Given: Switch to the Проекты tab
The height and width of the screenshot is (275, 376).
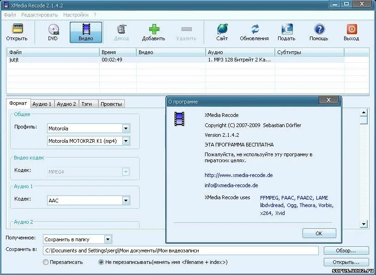Looking at the screenshot, I should click(111, 104).
